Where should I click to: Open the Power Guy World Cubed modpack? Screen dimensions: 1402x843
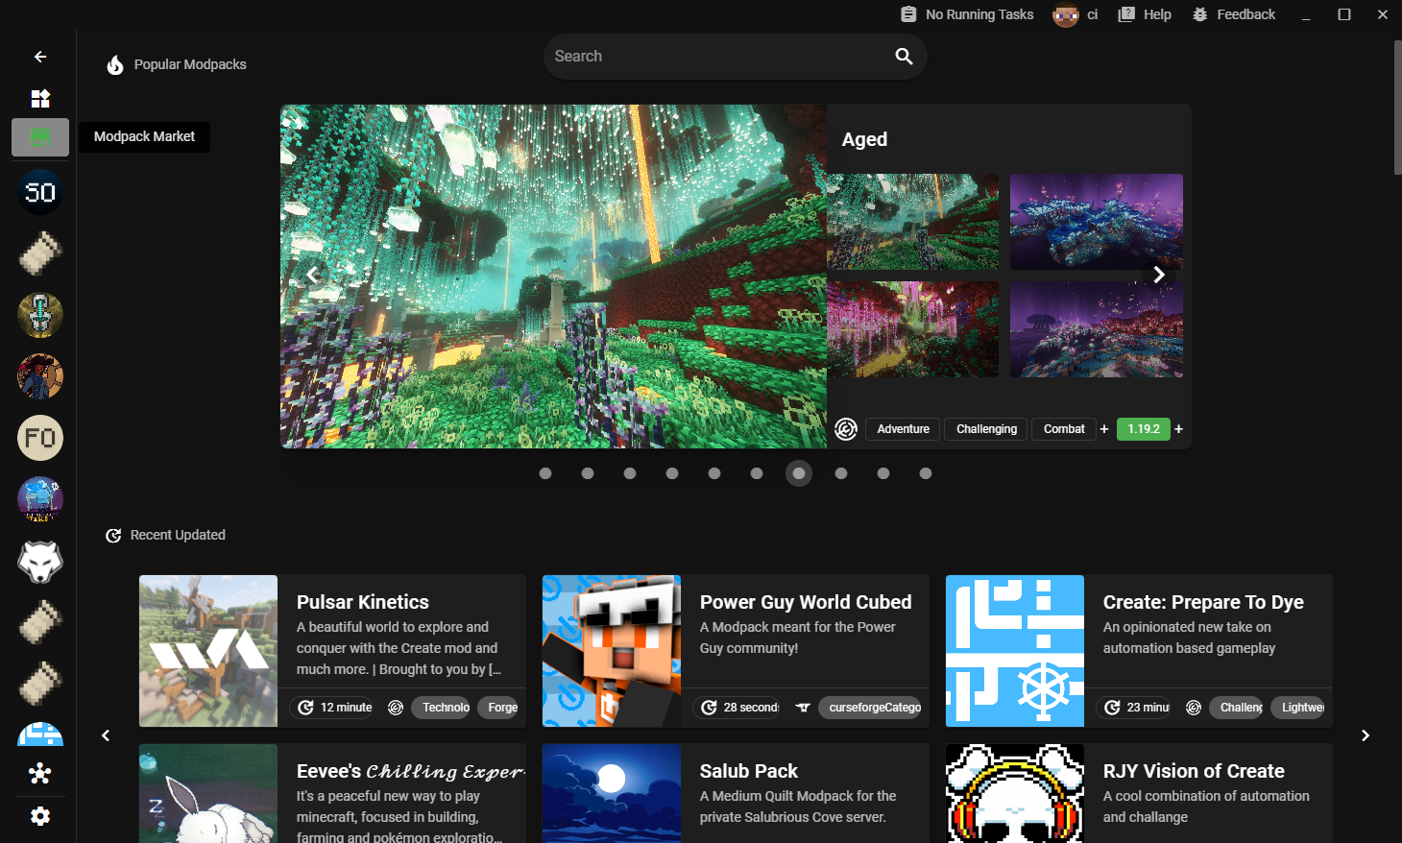pos(736,651)
